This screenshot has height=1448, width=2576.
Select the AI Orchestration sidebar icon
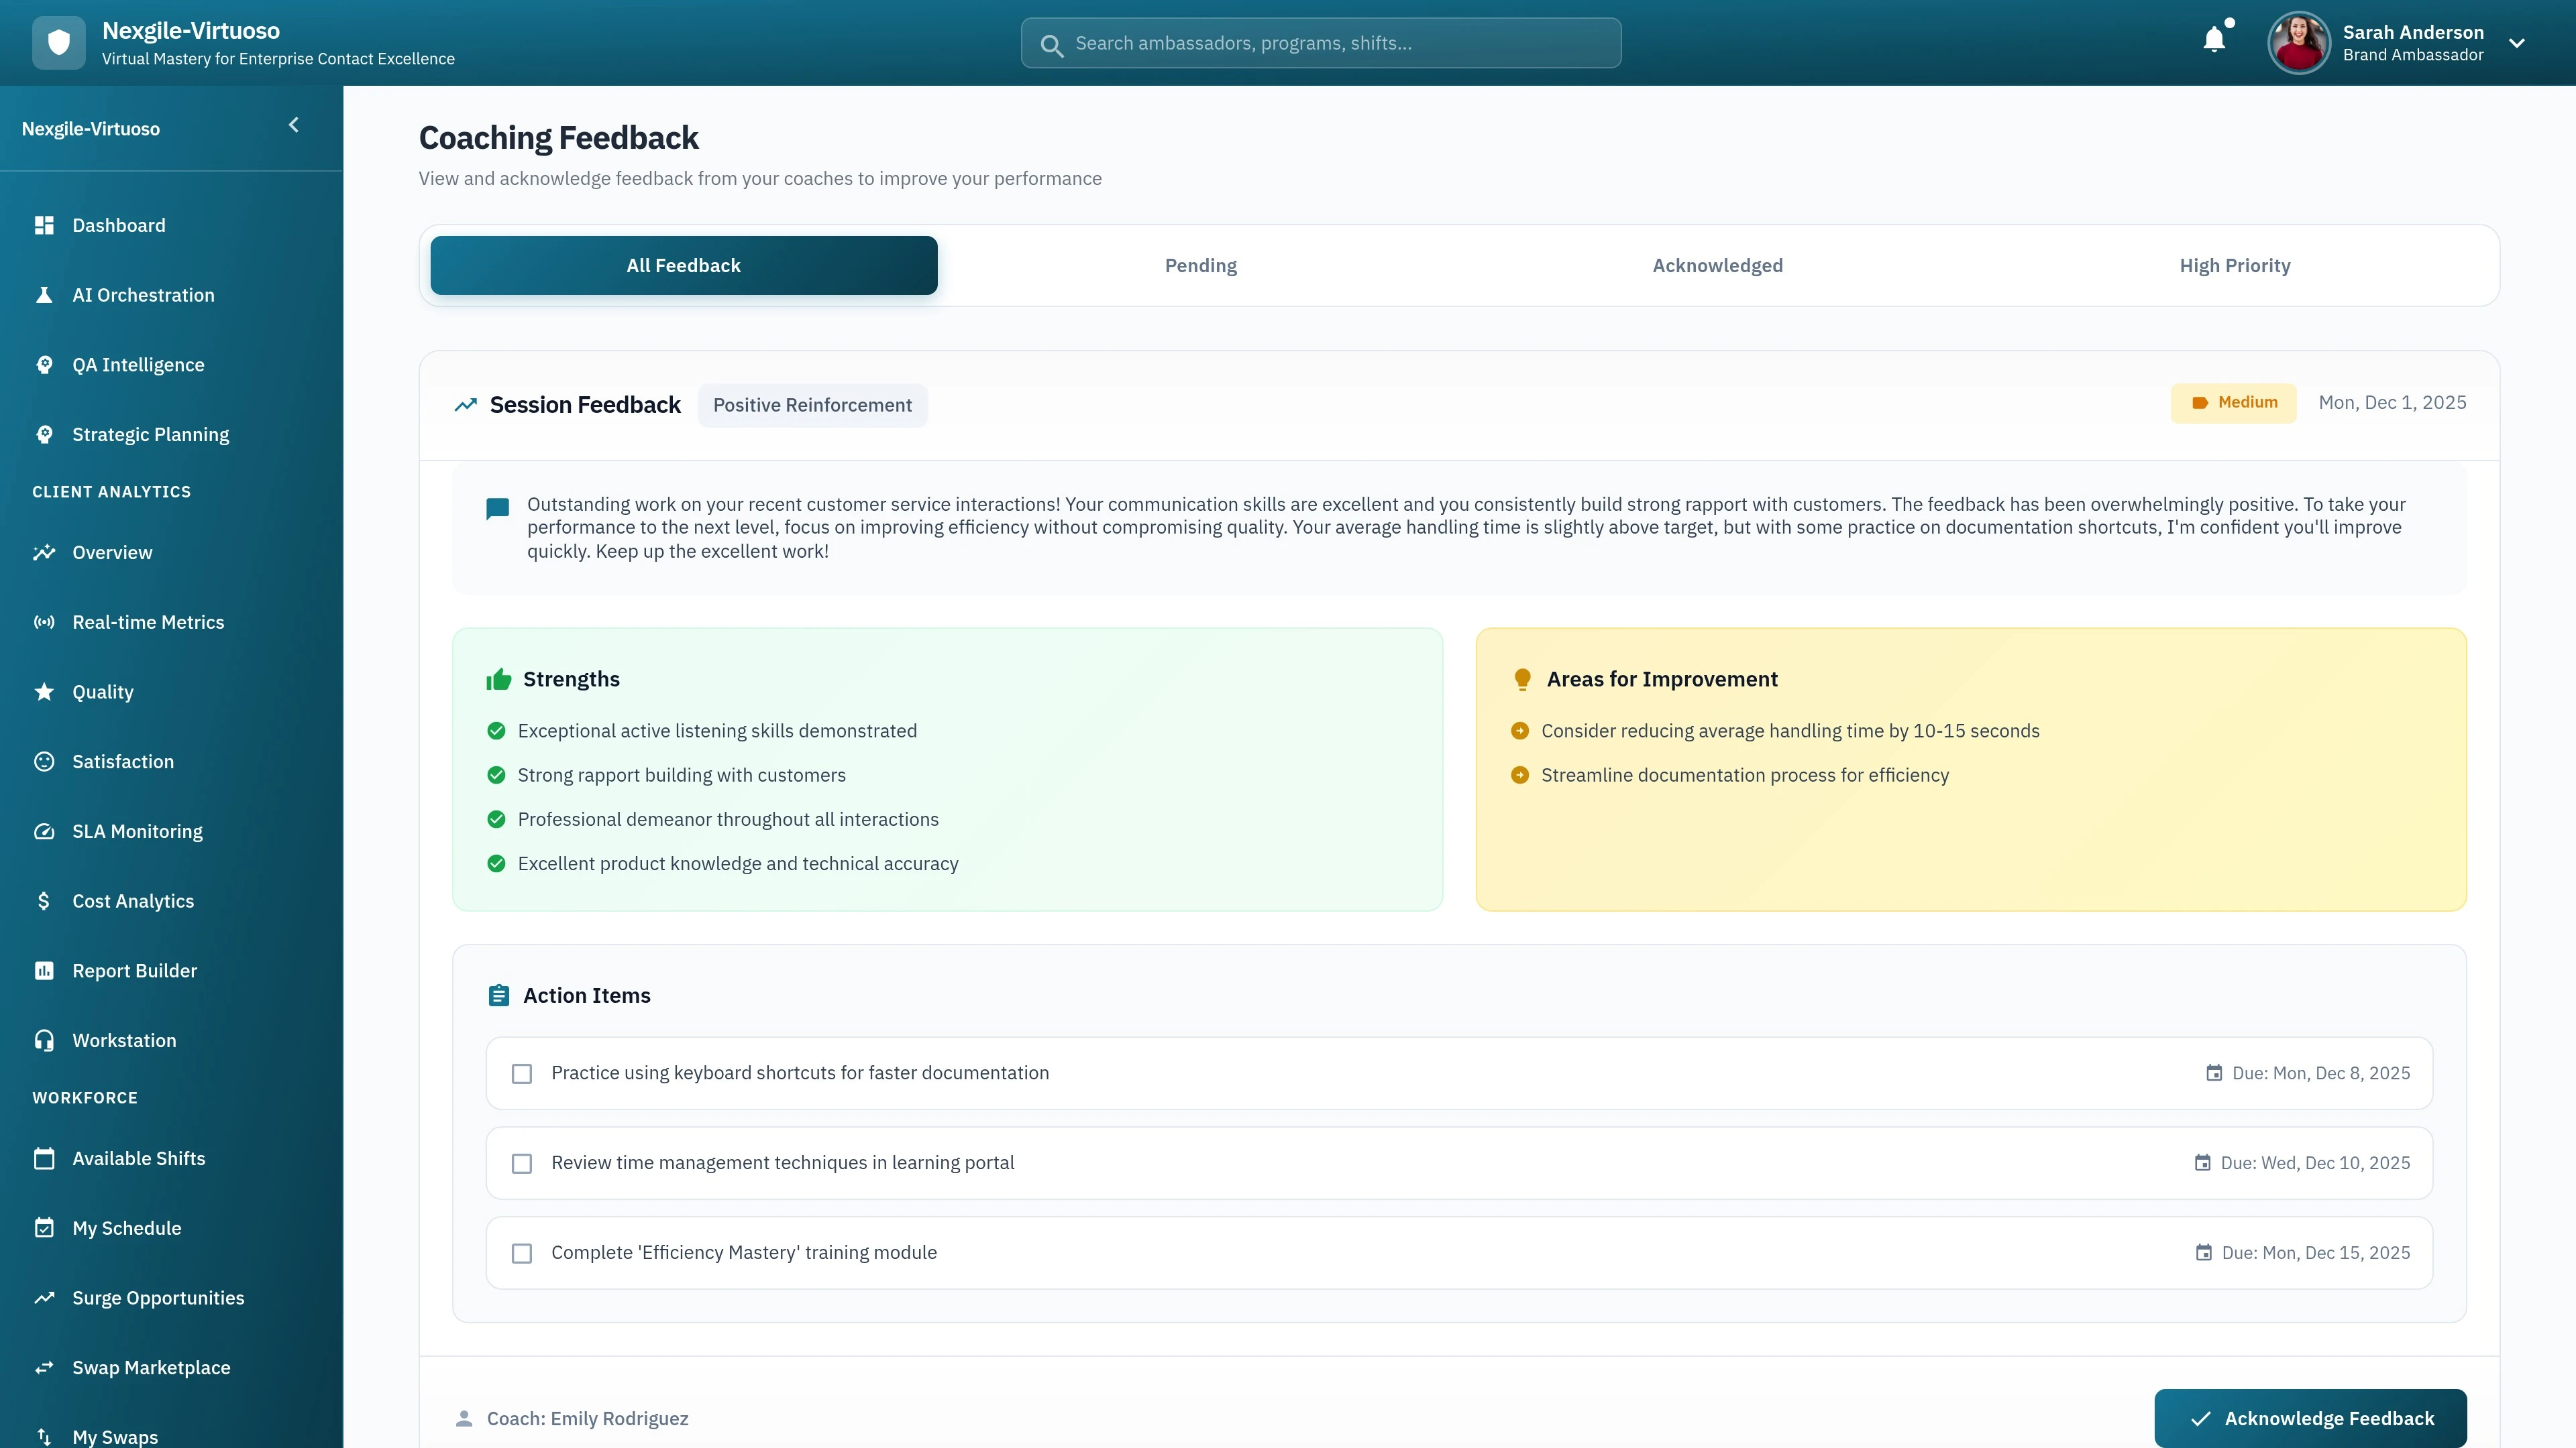(x=44, y=295)
